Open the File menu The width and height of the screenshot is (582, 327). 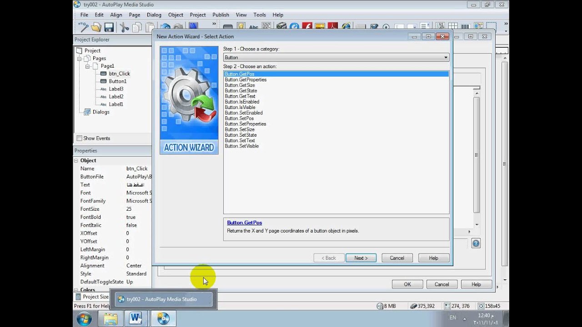84,15
